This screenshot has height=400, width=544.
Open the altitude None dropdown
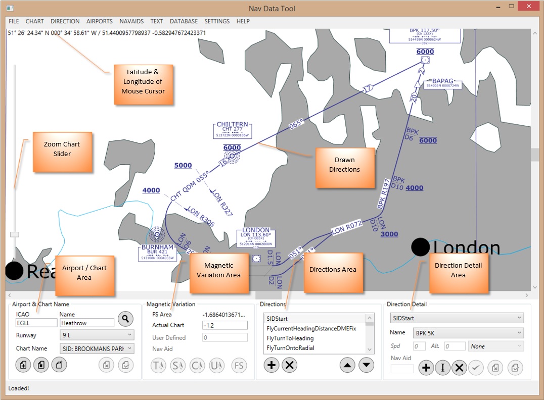pos(496,346)
